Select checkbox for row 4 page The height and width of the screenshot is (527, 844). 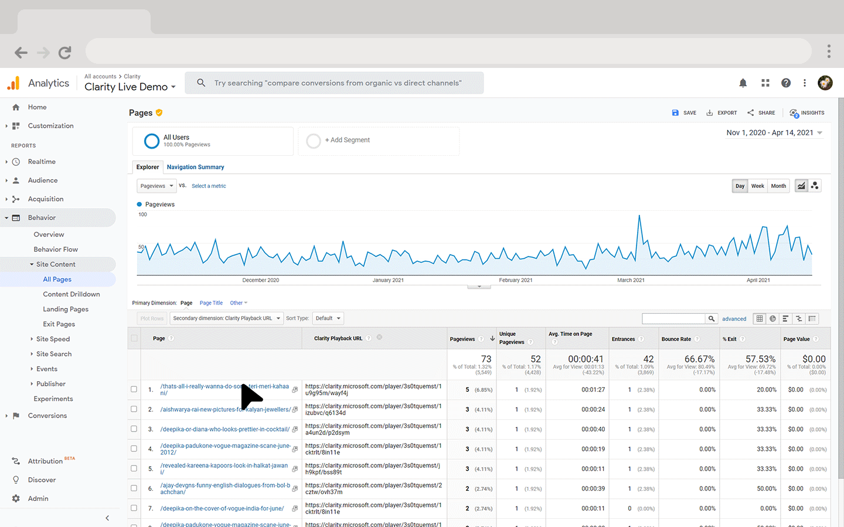coord(134,449)
